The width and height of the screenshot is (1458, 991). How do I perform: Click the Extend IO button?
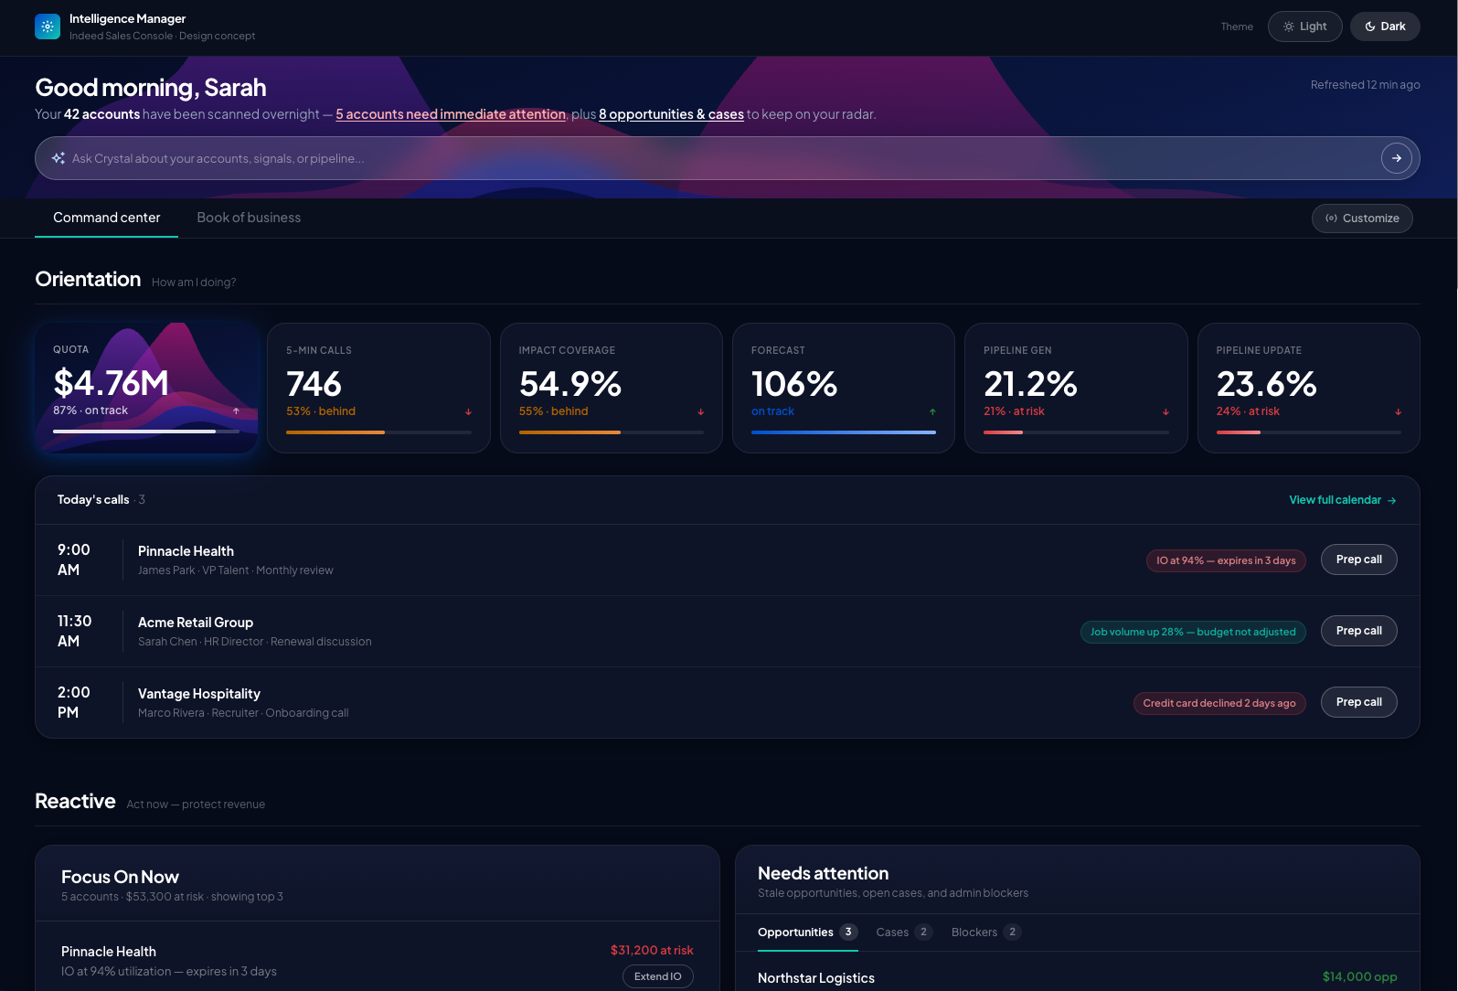click(x=658, y=976)
